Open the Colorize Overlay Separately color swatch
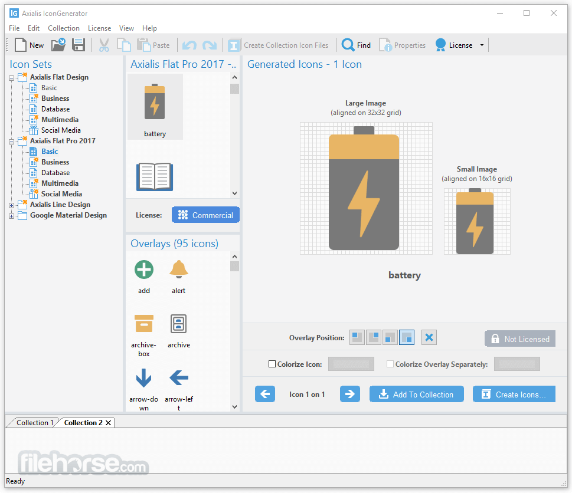Image resolution: width=572 pixels, height=493 pixels. (x=517, y=364)
